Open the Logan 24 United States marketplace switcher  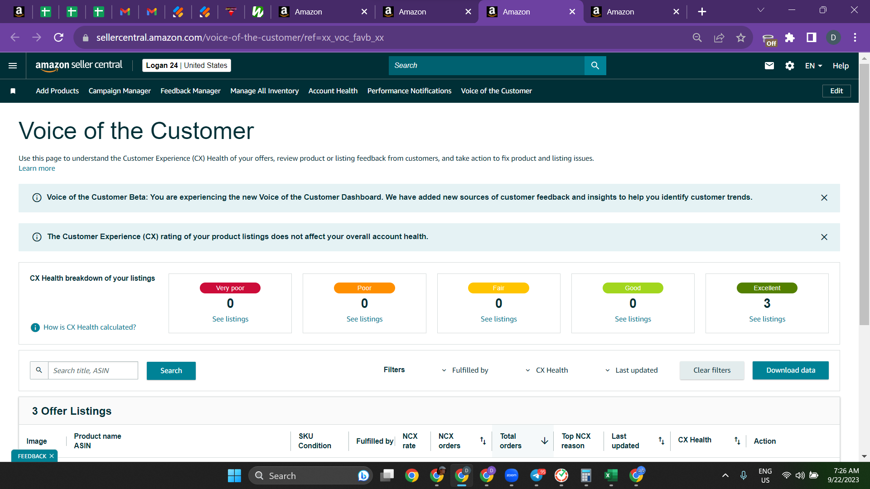coord(187,66)
